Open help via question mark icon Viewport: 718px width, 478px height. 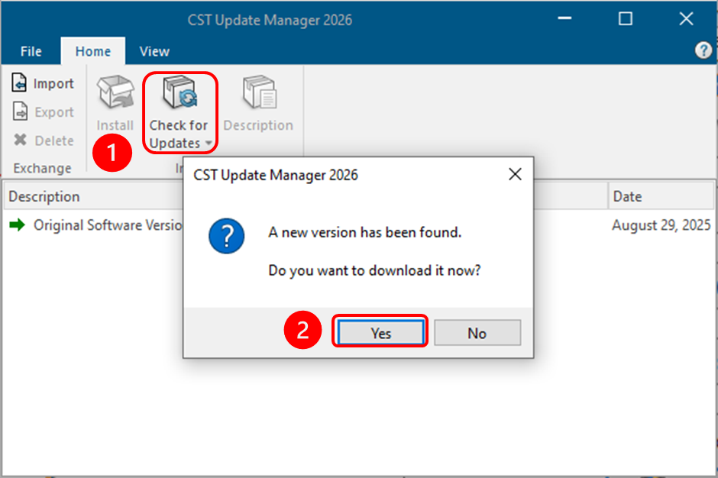coord(703,50)
